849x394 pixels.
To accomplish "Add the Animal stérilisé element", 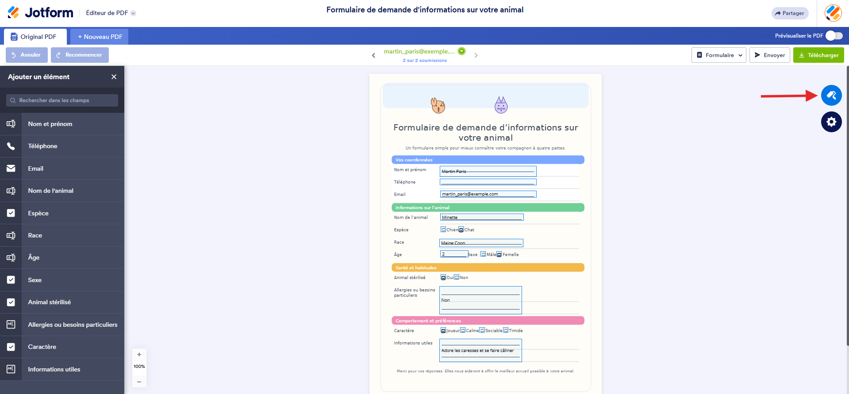I will pos(62,302).
